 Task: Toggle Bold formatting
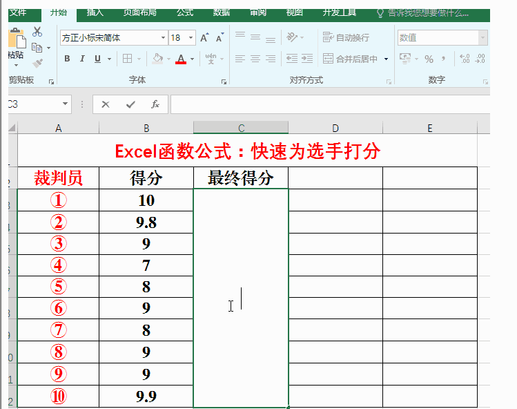click(67, 59)
